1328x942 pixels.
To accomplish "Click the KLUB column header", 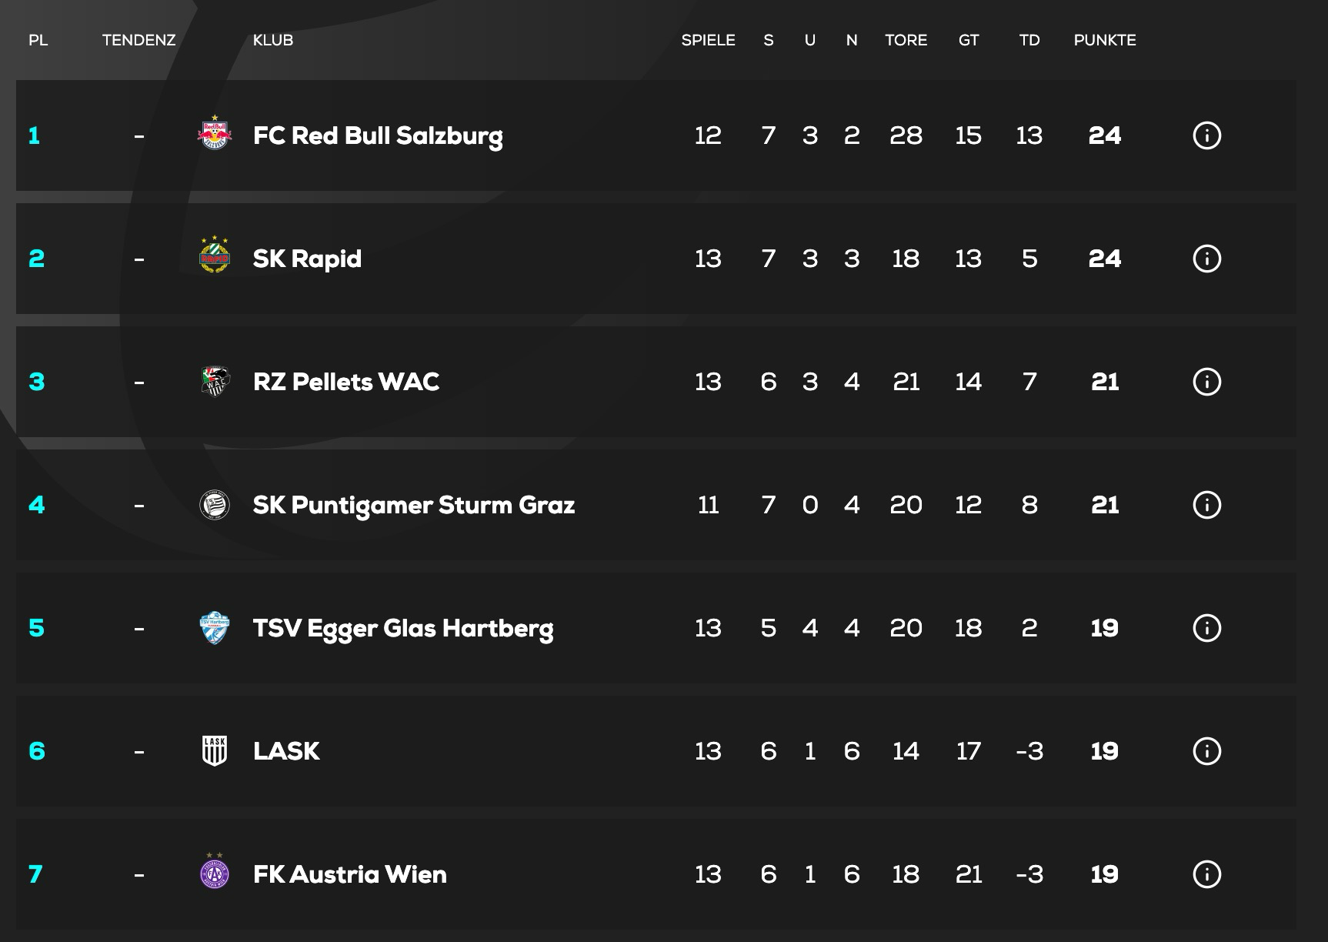I will (273, 40).
